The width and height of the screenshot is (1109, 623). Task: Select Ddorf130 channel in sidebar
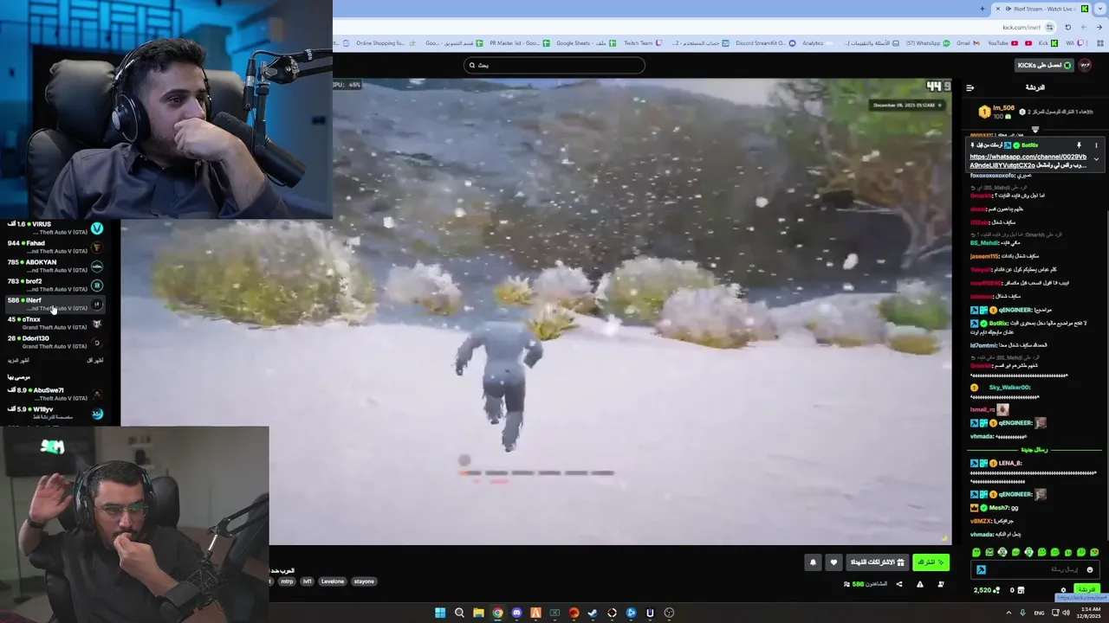tap(54, 342)
